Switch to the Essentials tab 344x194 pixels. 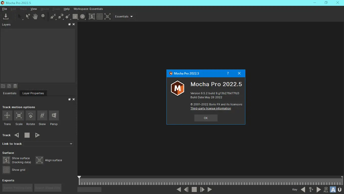click(10, 93)
